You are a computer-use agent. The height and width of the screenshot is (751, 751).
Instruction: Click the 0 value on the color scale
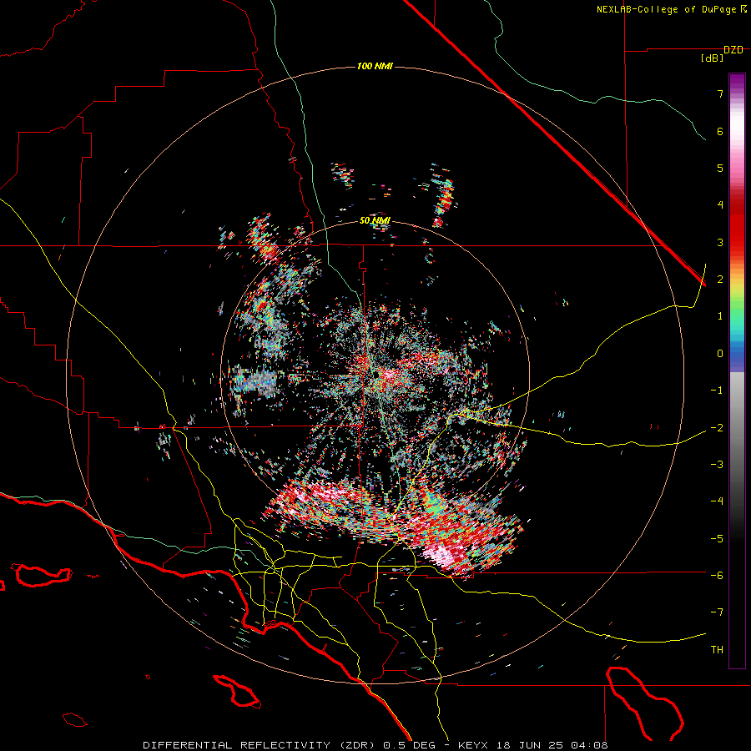(x=720, y=354)
